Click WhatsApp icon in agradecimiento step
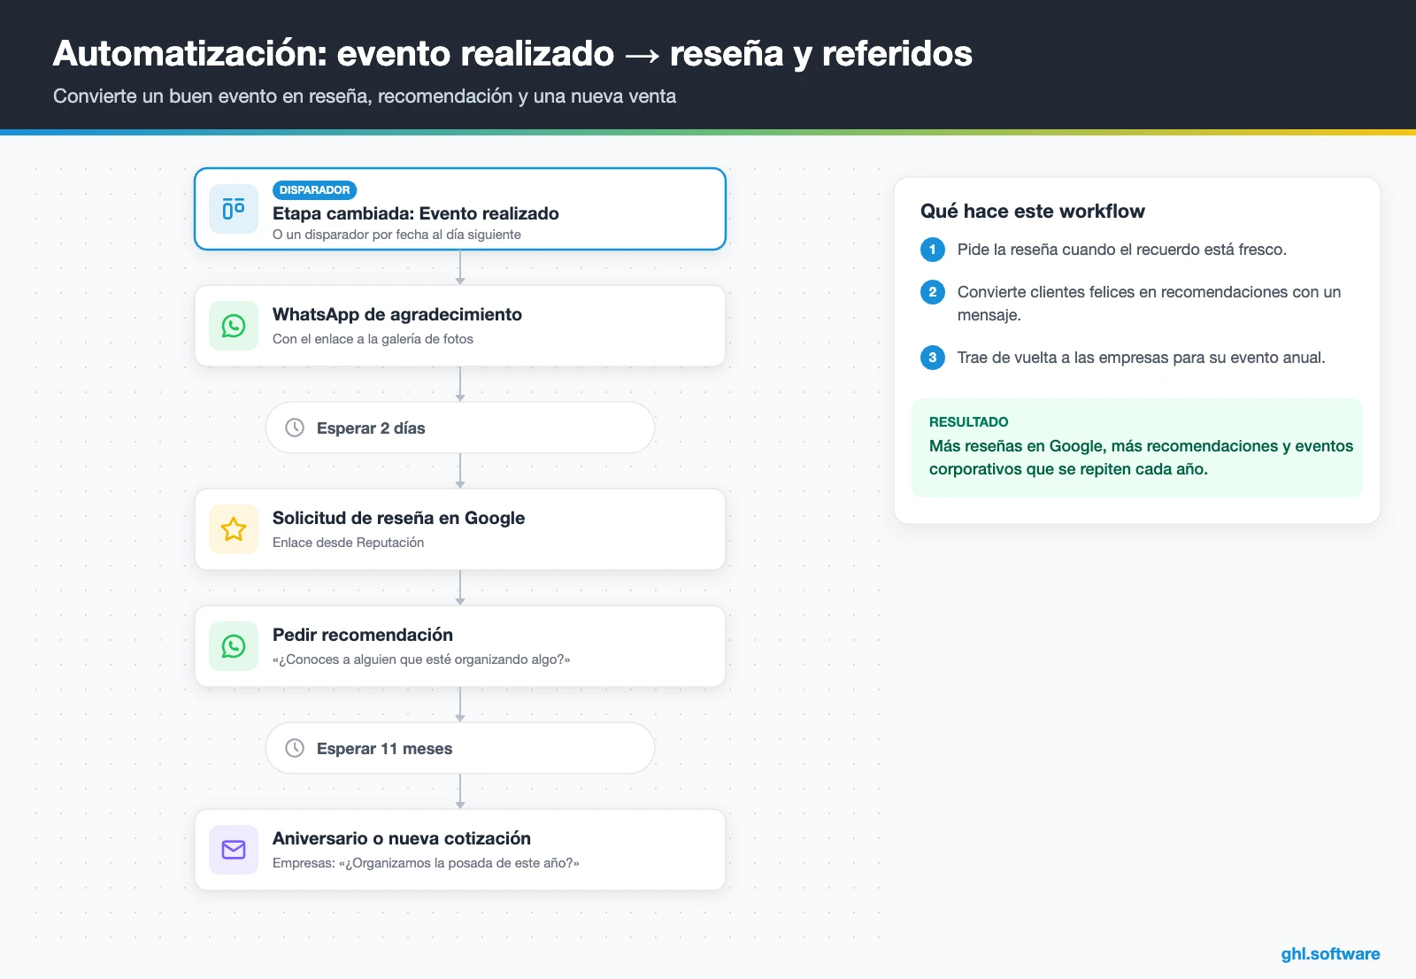The image size is (1416, 979). pyautogui.click(x=234, y=326)
